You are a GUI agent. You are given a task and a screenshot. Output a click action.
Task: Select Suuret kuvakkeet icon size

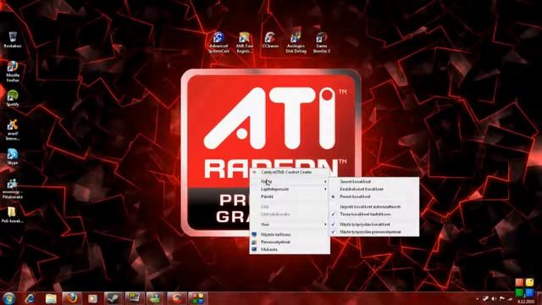(374, 181)
